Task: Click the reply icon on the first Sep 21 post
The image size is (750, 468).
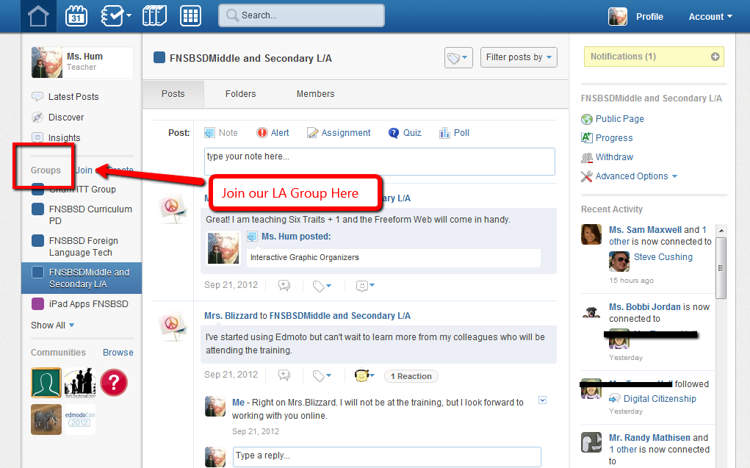Action: [284, 286]
